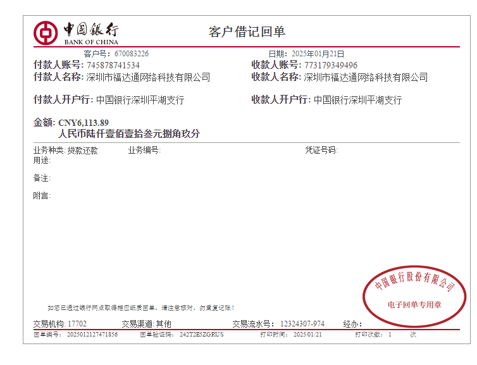Click the title 客户借记回单

pyautogui.click(x=247, y=32)
